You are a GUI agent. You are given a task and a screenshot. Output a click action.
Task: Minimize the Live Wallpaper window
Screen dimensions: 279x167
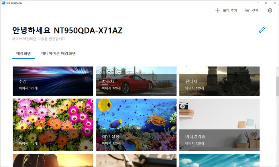point(257,3)
